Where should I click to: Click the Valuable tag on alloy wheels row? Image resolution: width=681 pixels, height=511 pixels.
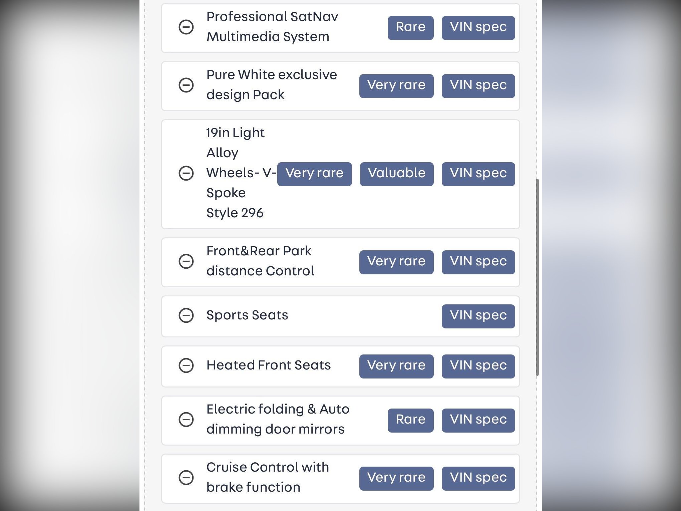click(x=396, y=174)
